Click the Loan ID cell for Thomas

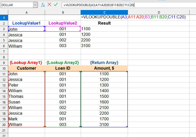pyautogui.click(x=63, y=97)
